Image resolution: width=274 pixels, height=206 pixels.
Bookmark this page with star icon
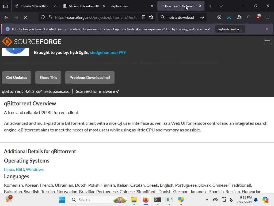pos(151,17)
